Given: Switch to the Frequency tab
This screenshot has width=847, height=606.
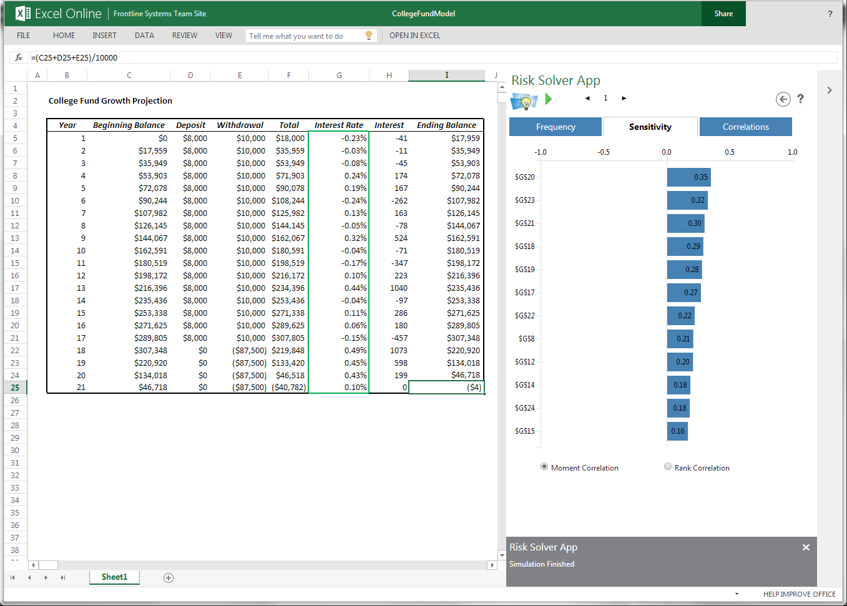Looking at the screenshot, I should (x=556, y=127).
